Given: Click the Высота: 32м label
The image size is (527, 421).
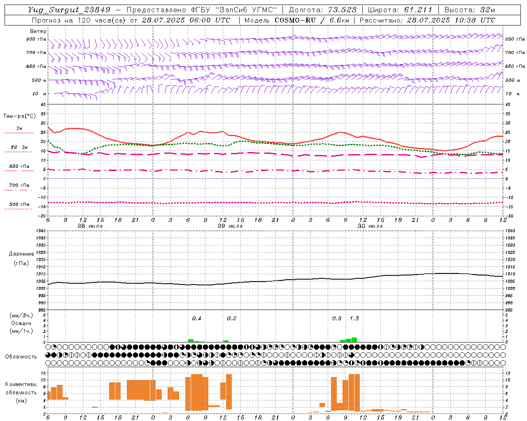Looking at the screenshot, I should [469, 10].
